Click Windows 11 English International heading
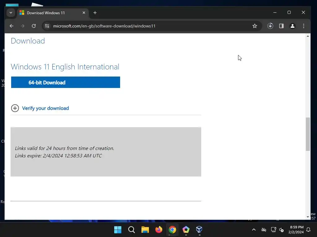This screenshot has width=317, height=237. coord(65,67)
